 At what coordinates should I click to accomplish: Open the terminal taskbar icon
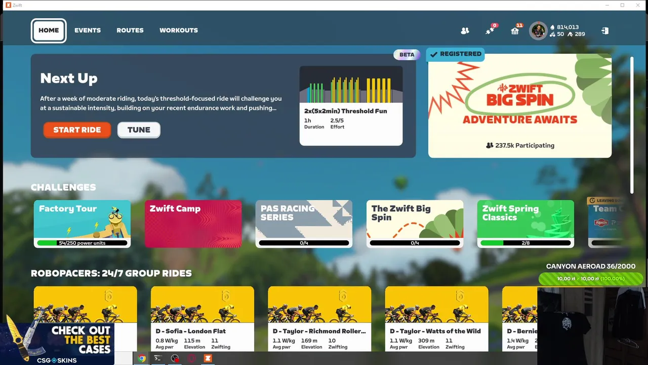158,358
